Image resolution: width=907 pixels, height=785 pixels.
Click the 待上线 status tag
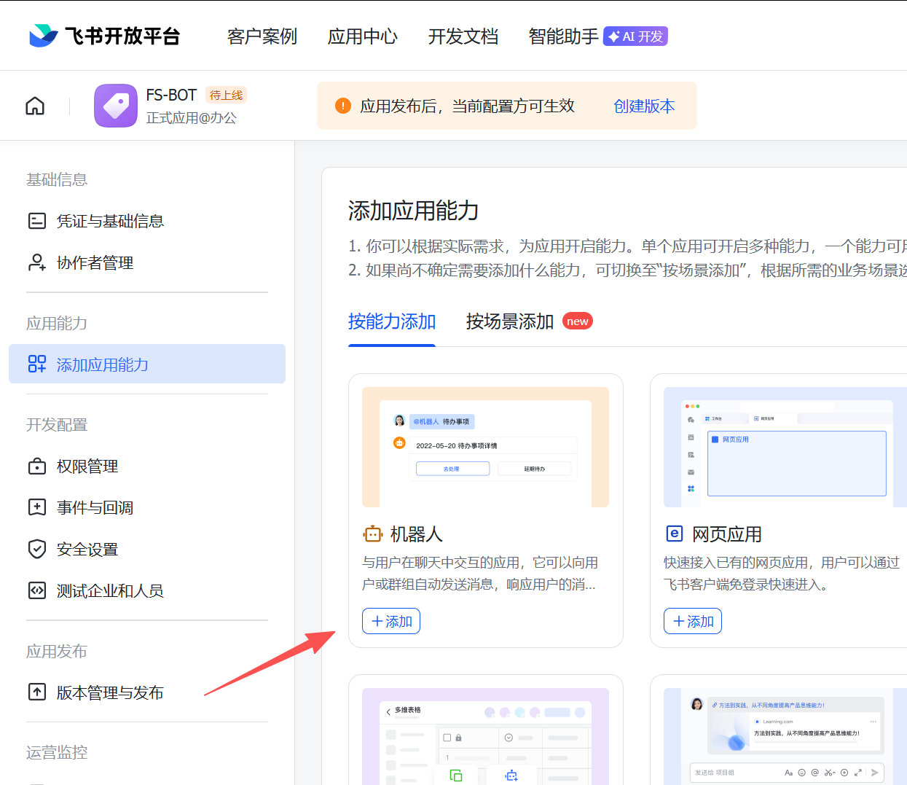(226, 95)
